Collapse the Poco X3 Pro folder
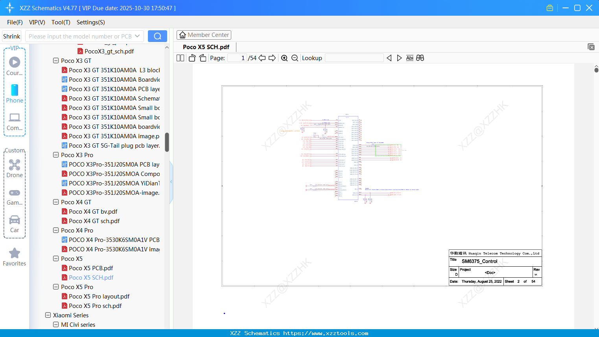The height and width of the screenshot is (337, 599). [56, 155]
